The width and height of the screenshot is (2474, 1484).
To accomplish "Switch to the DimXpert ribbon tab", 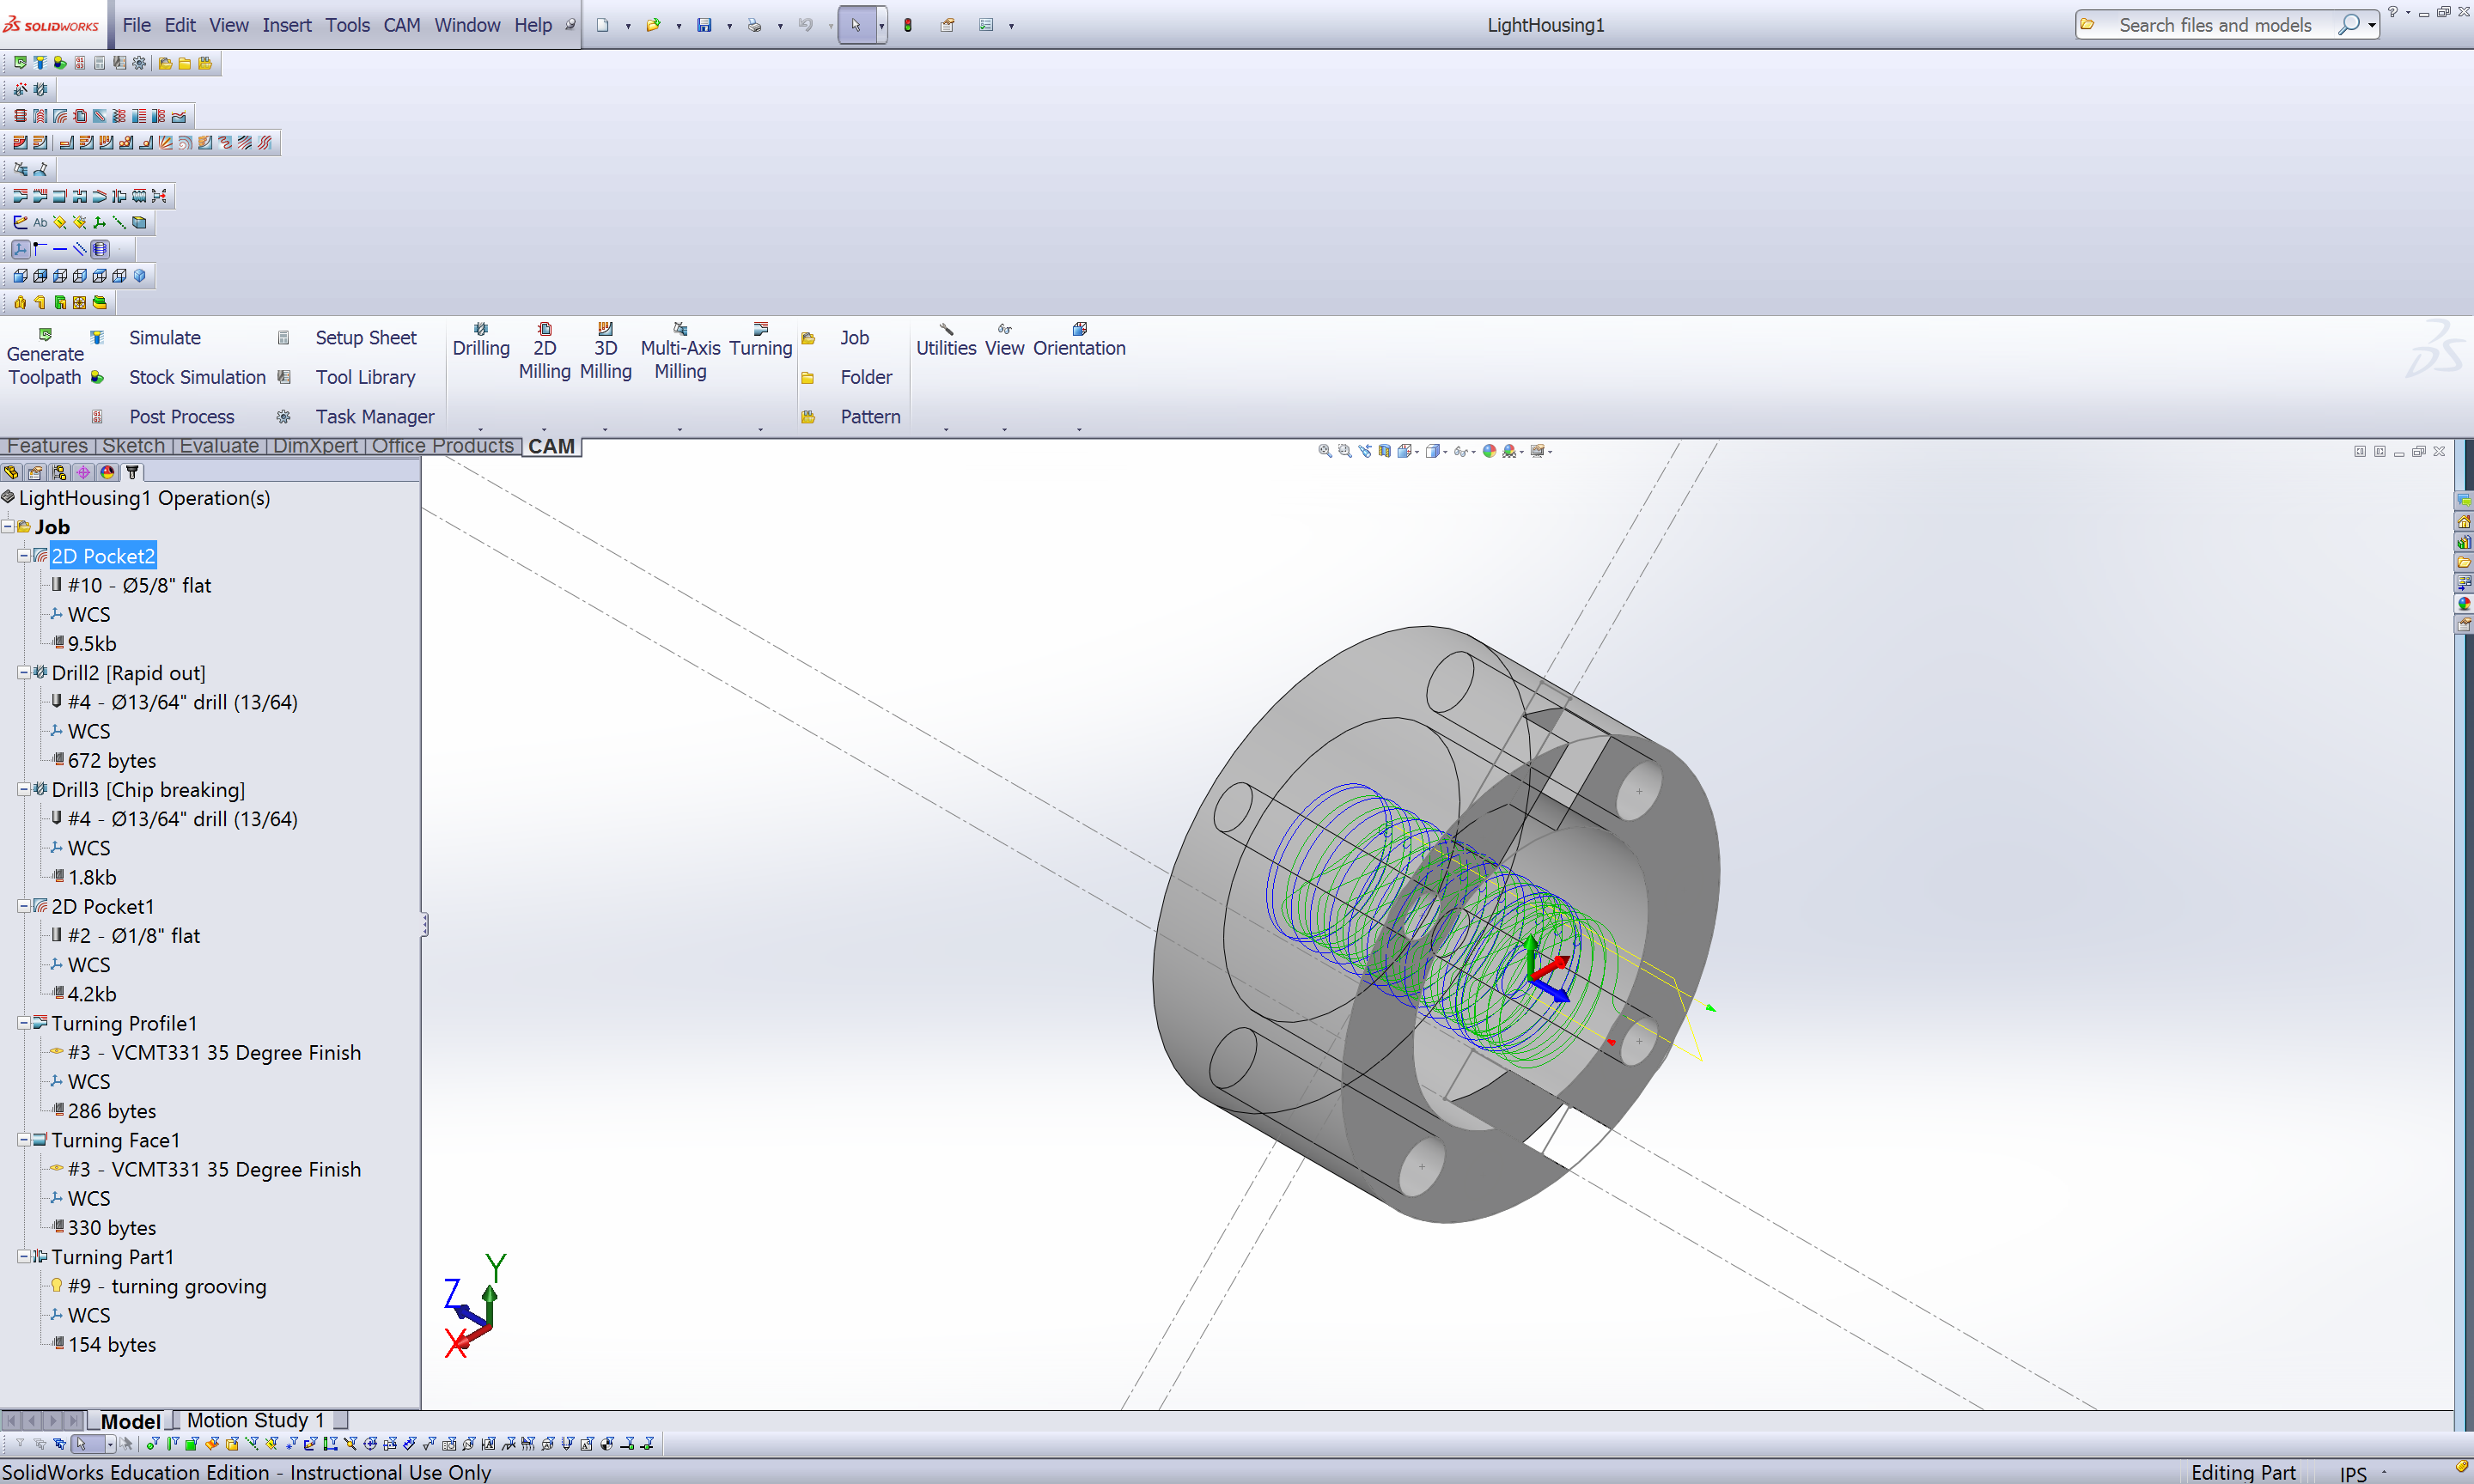I will click(315, 446).
